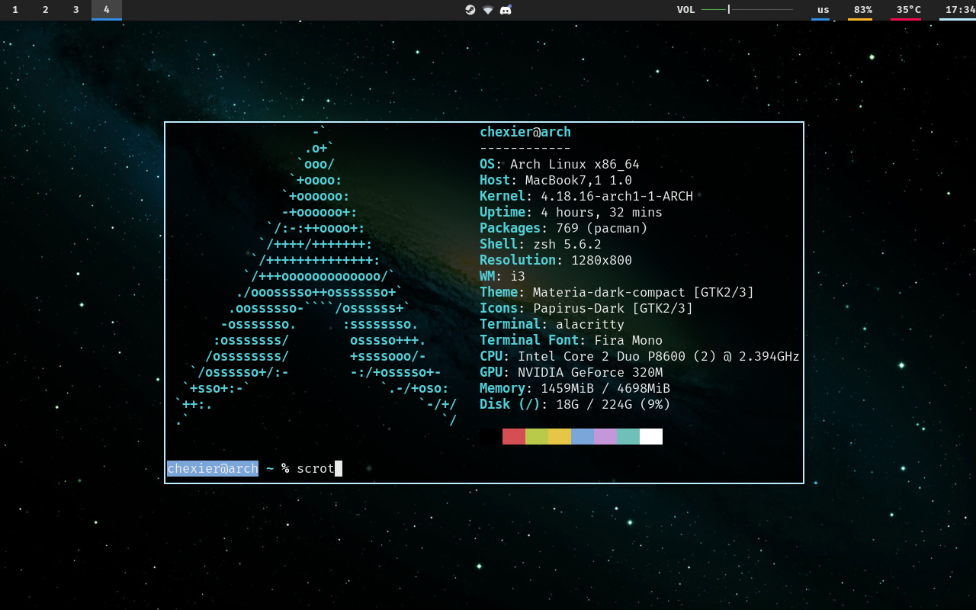The image size is (976, 610).
Task: Click the VOL label in the bar
Action: point(686,10)
